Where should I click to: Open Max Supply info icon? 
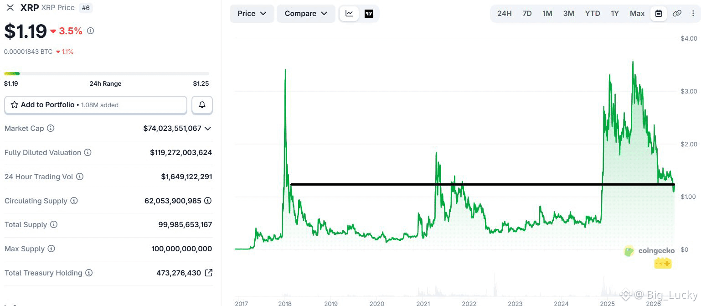pos(51,249)
